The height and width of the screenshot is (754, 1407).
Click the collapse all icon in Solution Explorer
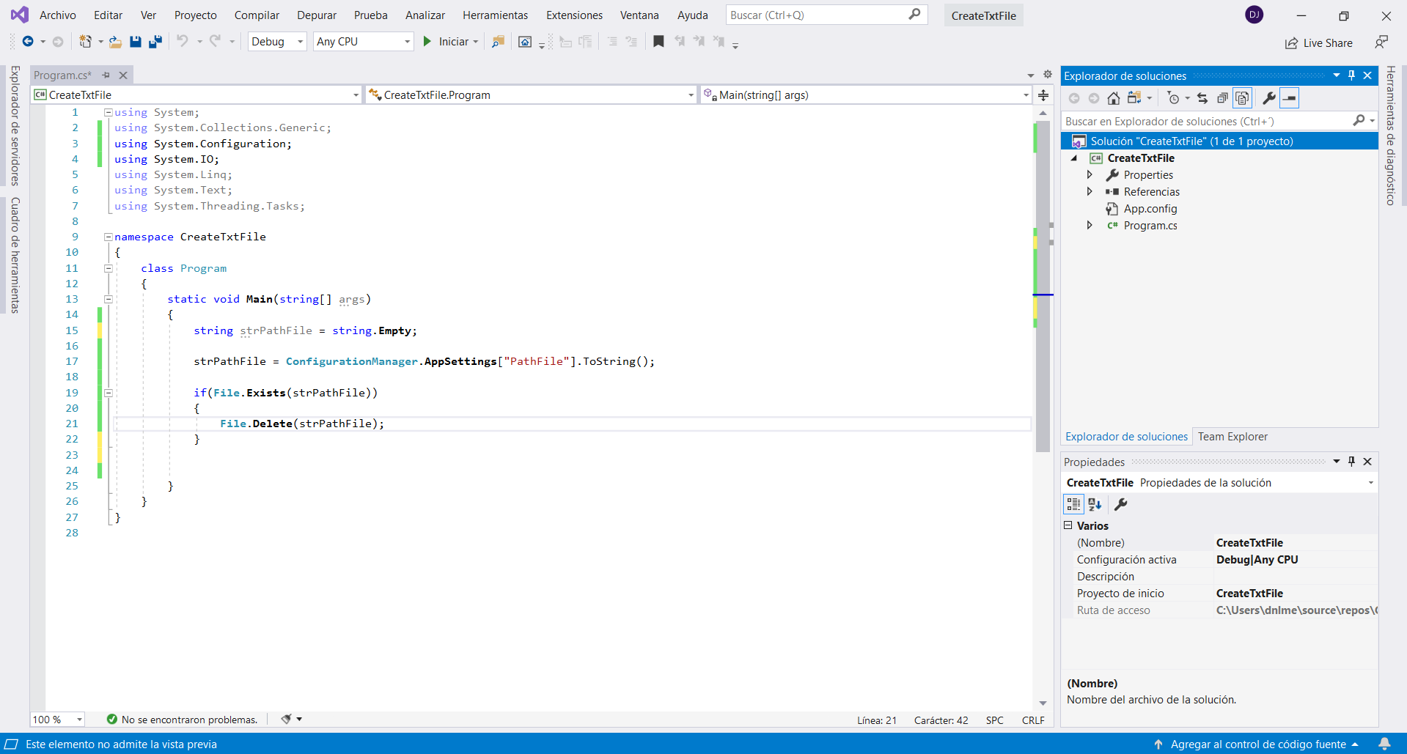pyautogui.click(x=1222, y=98)
